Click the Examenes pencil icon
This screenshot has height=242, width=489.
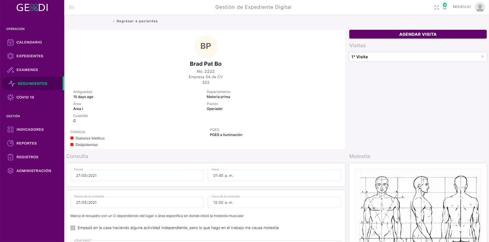[x=11, y=70]
